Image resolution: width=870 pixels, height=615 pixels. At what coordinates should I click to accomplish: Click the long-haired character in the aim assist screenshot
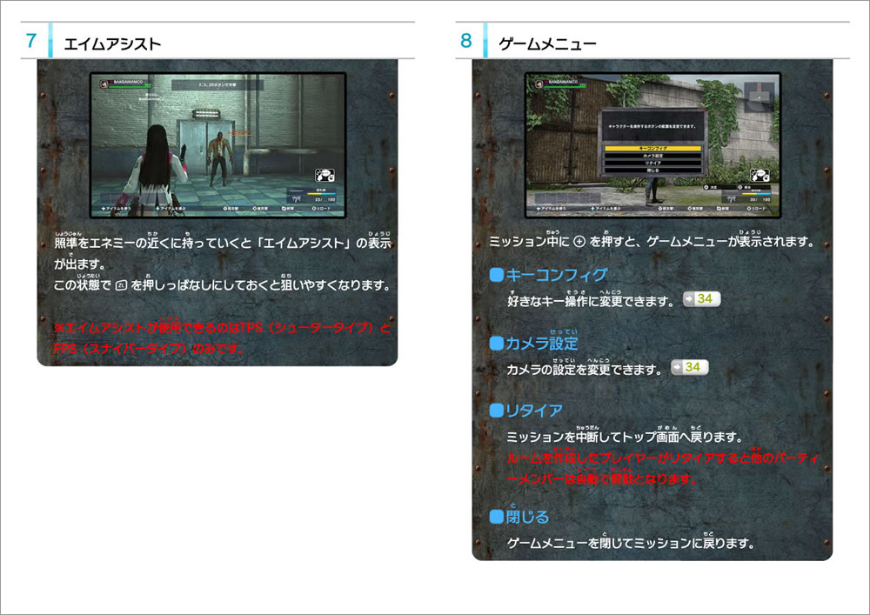pyautogui.click(x=154, y=169)
